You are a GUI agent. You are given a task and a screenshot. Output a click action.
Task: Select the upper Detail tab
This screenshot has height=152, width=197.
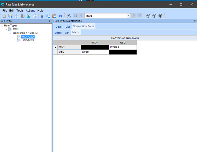pos(59,27)
